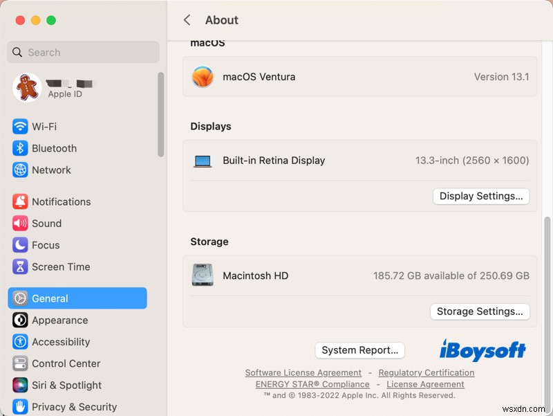Click the Appearance icon in sidebar

20,320
